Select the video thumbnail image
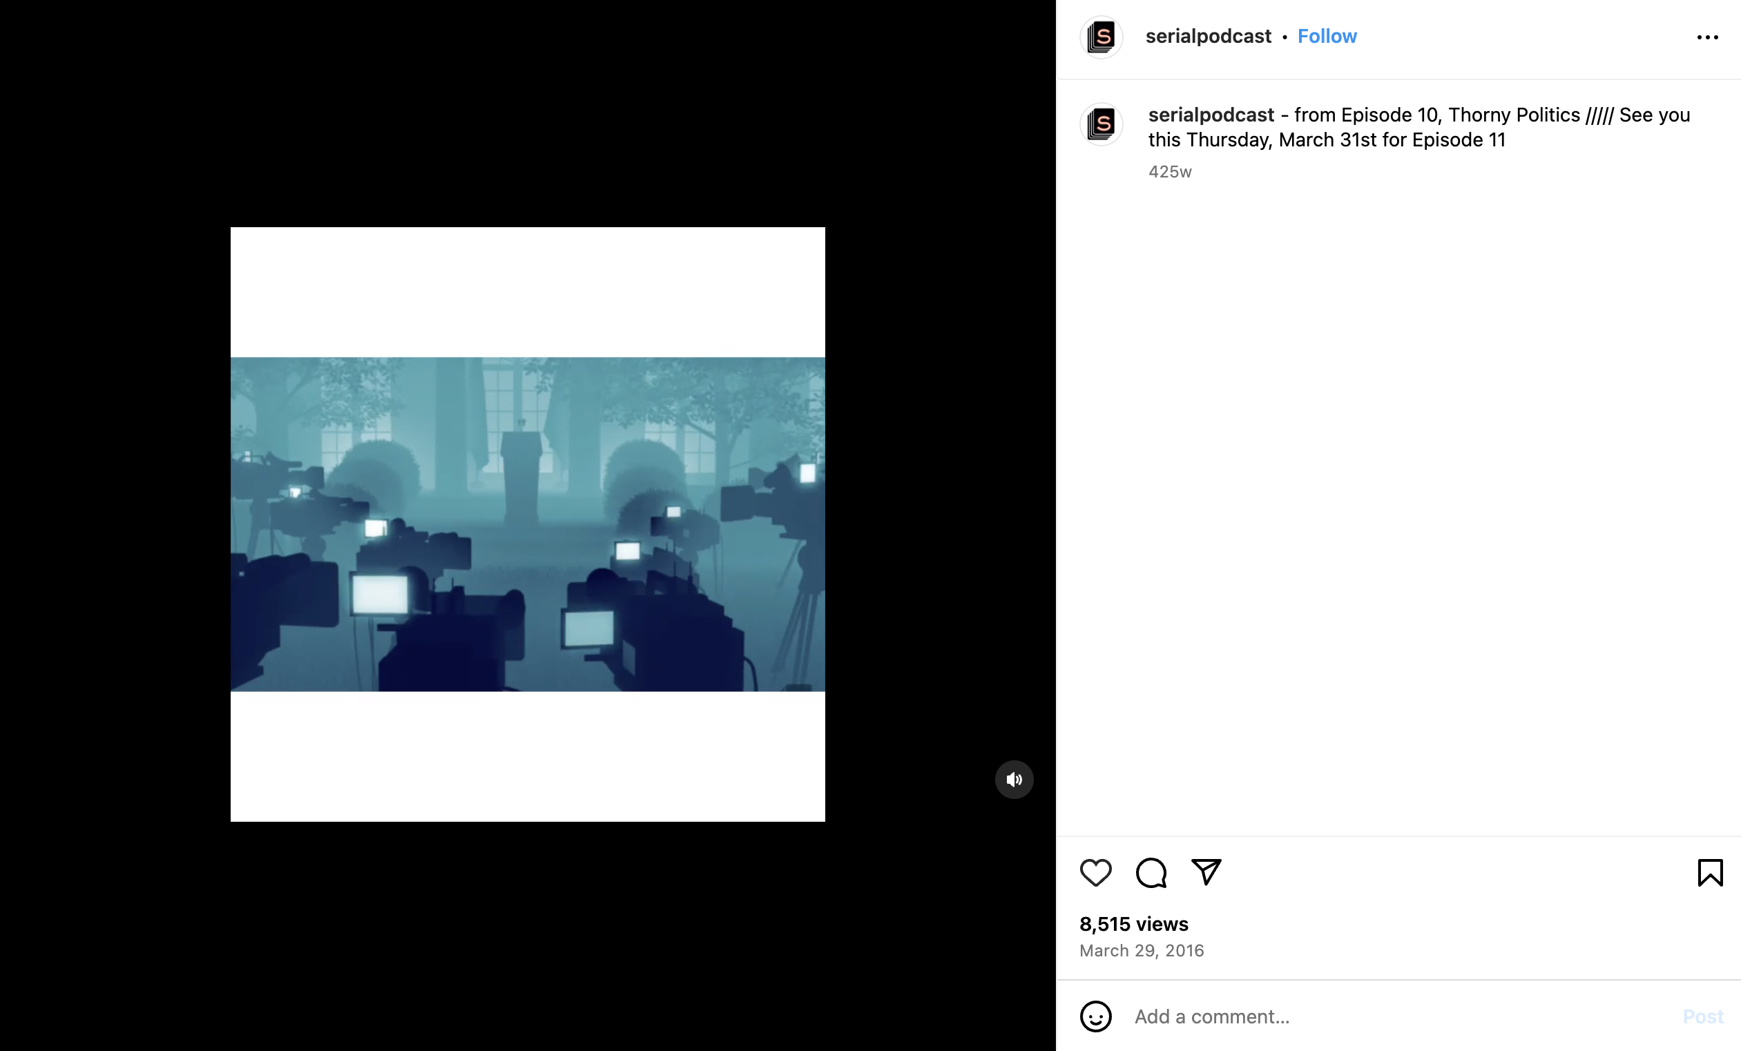 (x=528, y=525)
